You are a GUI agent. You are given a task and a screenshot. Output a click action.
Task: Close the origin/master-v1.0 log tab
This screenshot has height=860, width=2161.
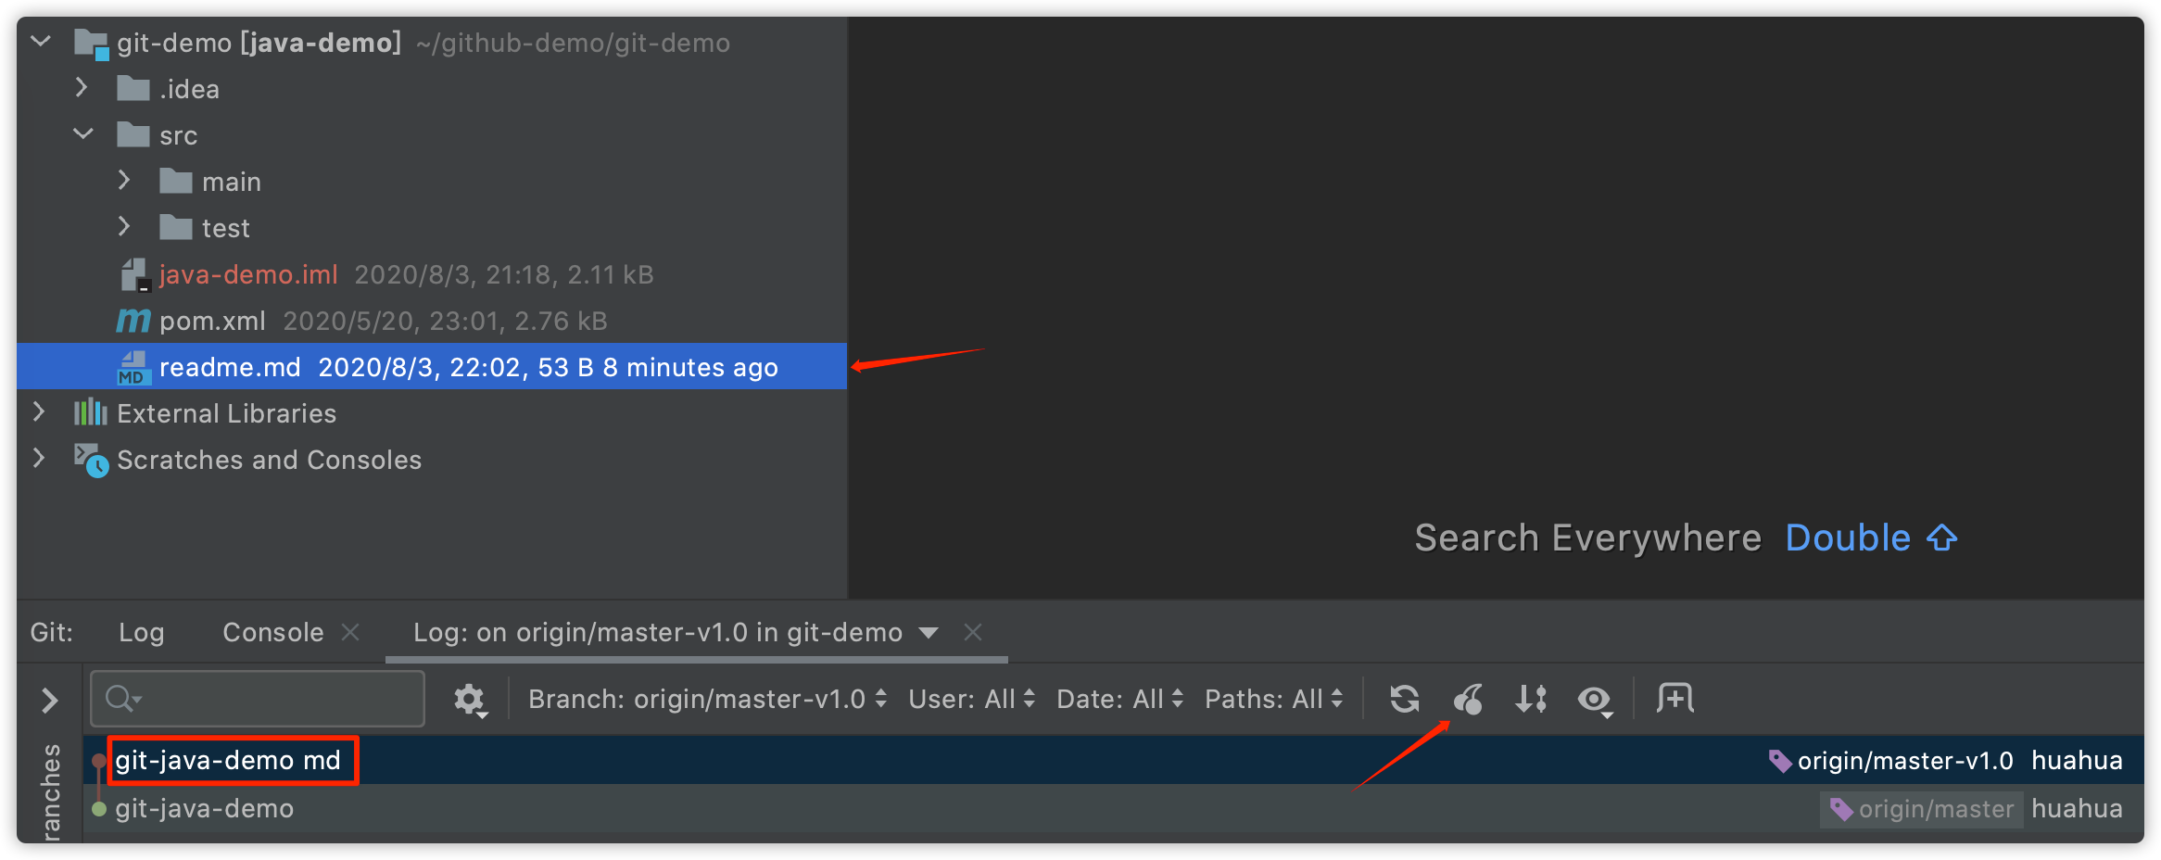pos(973,632)
